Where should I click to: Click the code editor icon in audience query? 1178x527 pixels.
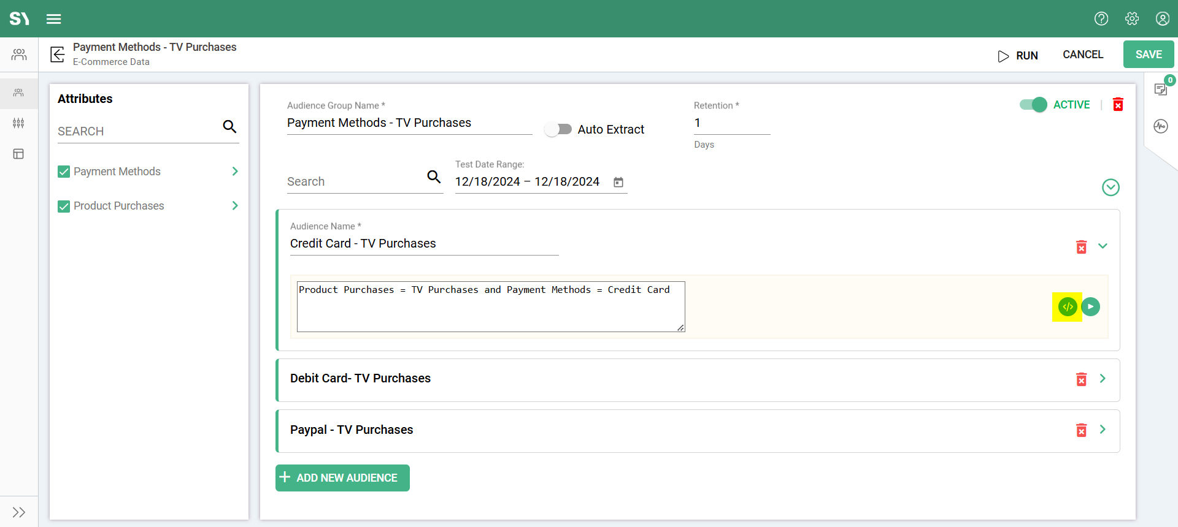1068,307
